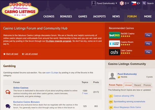This screenshot has height=110, width=155.
Task: Open the euro currency dropdown
Action: [138, 3]
